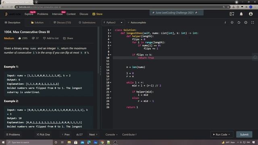
Task: Open Chrome from the taskbar
Action: point(102,142)
